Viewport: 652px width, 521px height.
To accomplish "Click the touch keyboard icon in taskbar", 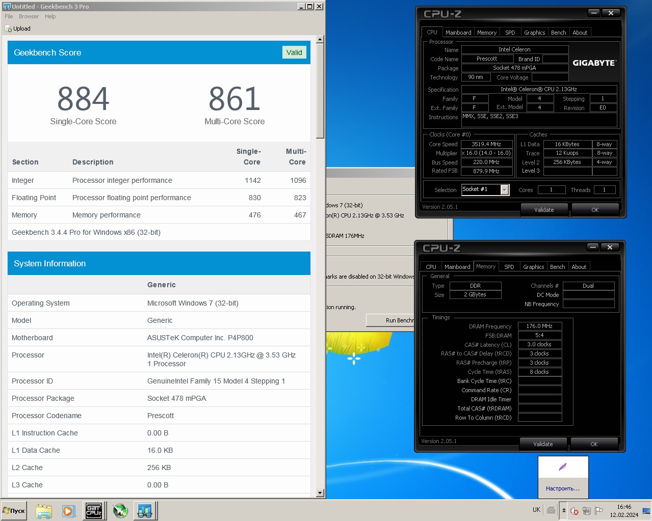I will [x=551, y=510].
